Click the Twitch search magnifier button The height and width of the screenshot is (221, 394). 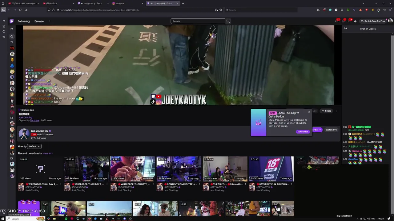[228, 21]
